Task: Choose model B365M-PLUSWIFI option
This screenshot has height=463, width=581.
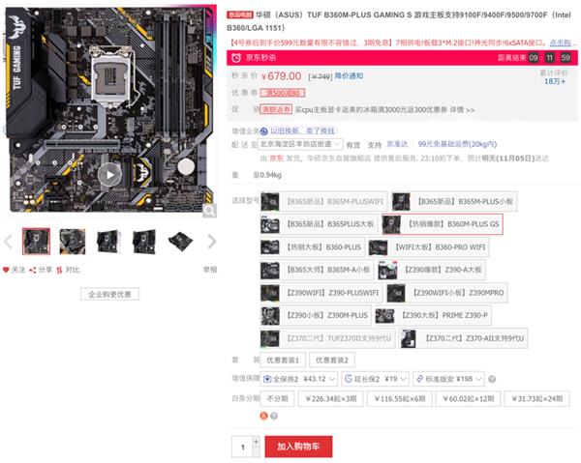Action: point(323,202)
